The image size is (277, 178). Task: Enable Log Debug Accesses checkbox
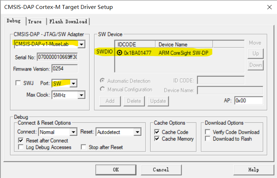pos(21,147)
